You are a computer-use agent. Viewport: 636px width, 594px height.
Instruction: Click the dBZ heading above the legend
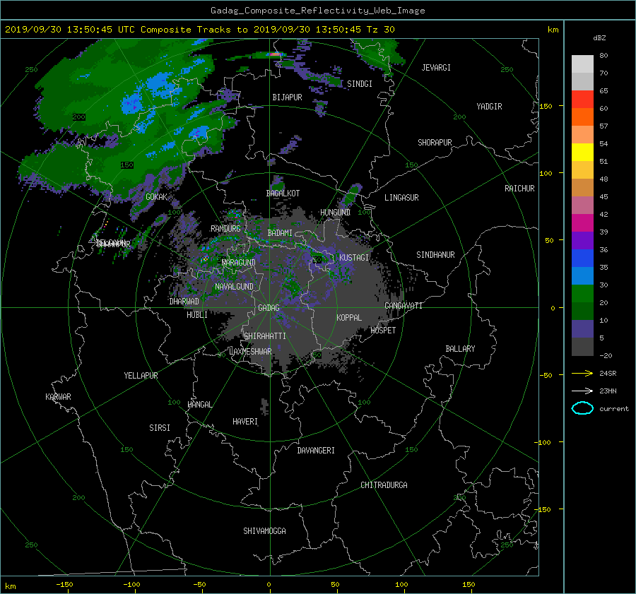coord(599,37)
